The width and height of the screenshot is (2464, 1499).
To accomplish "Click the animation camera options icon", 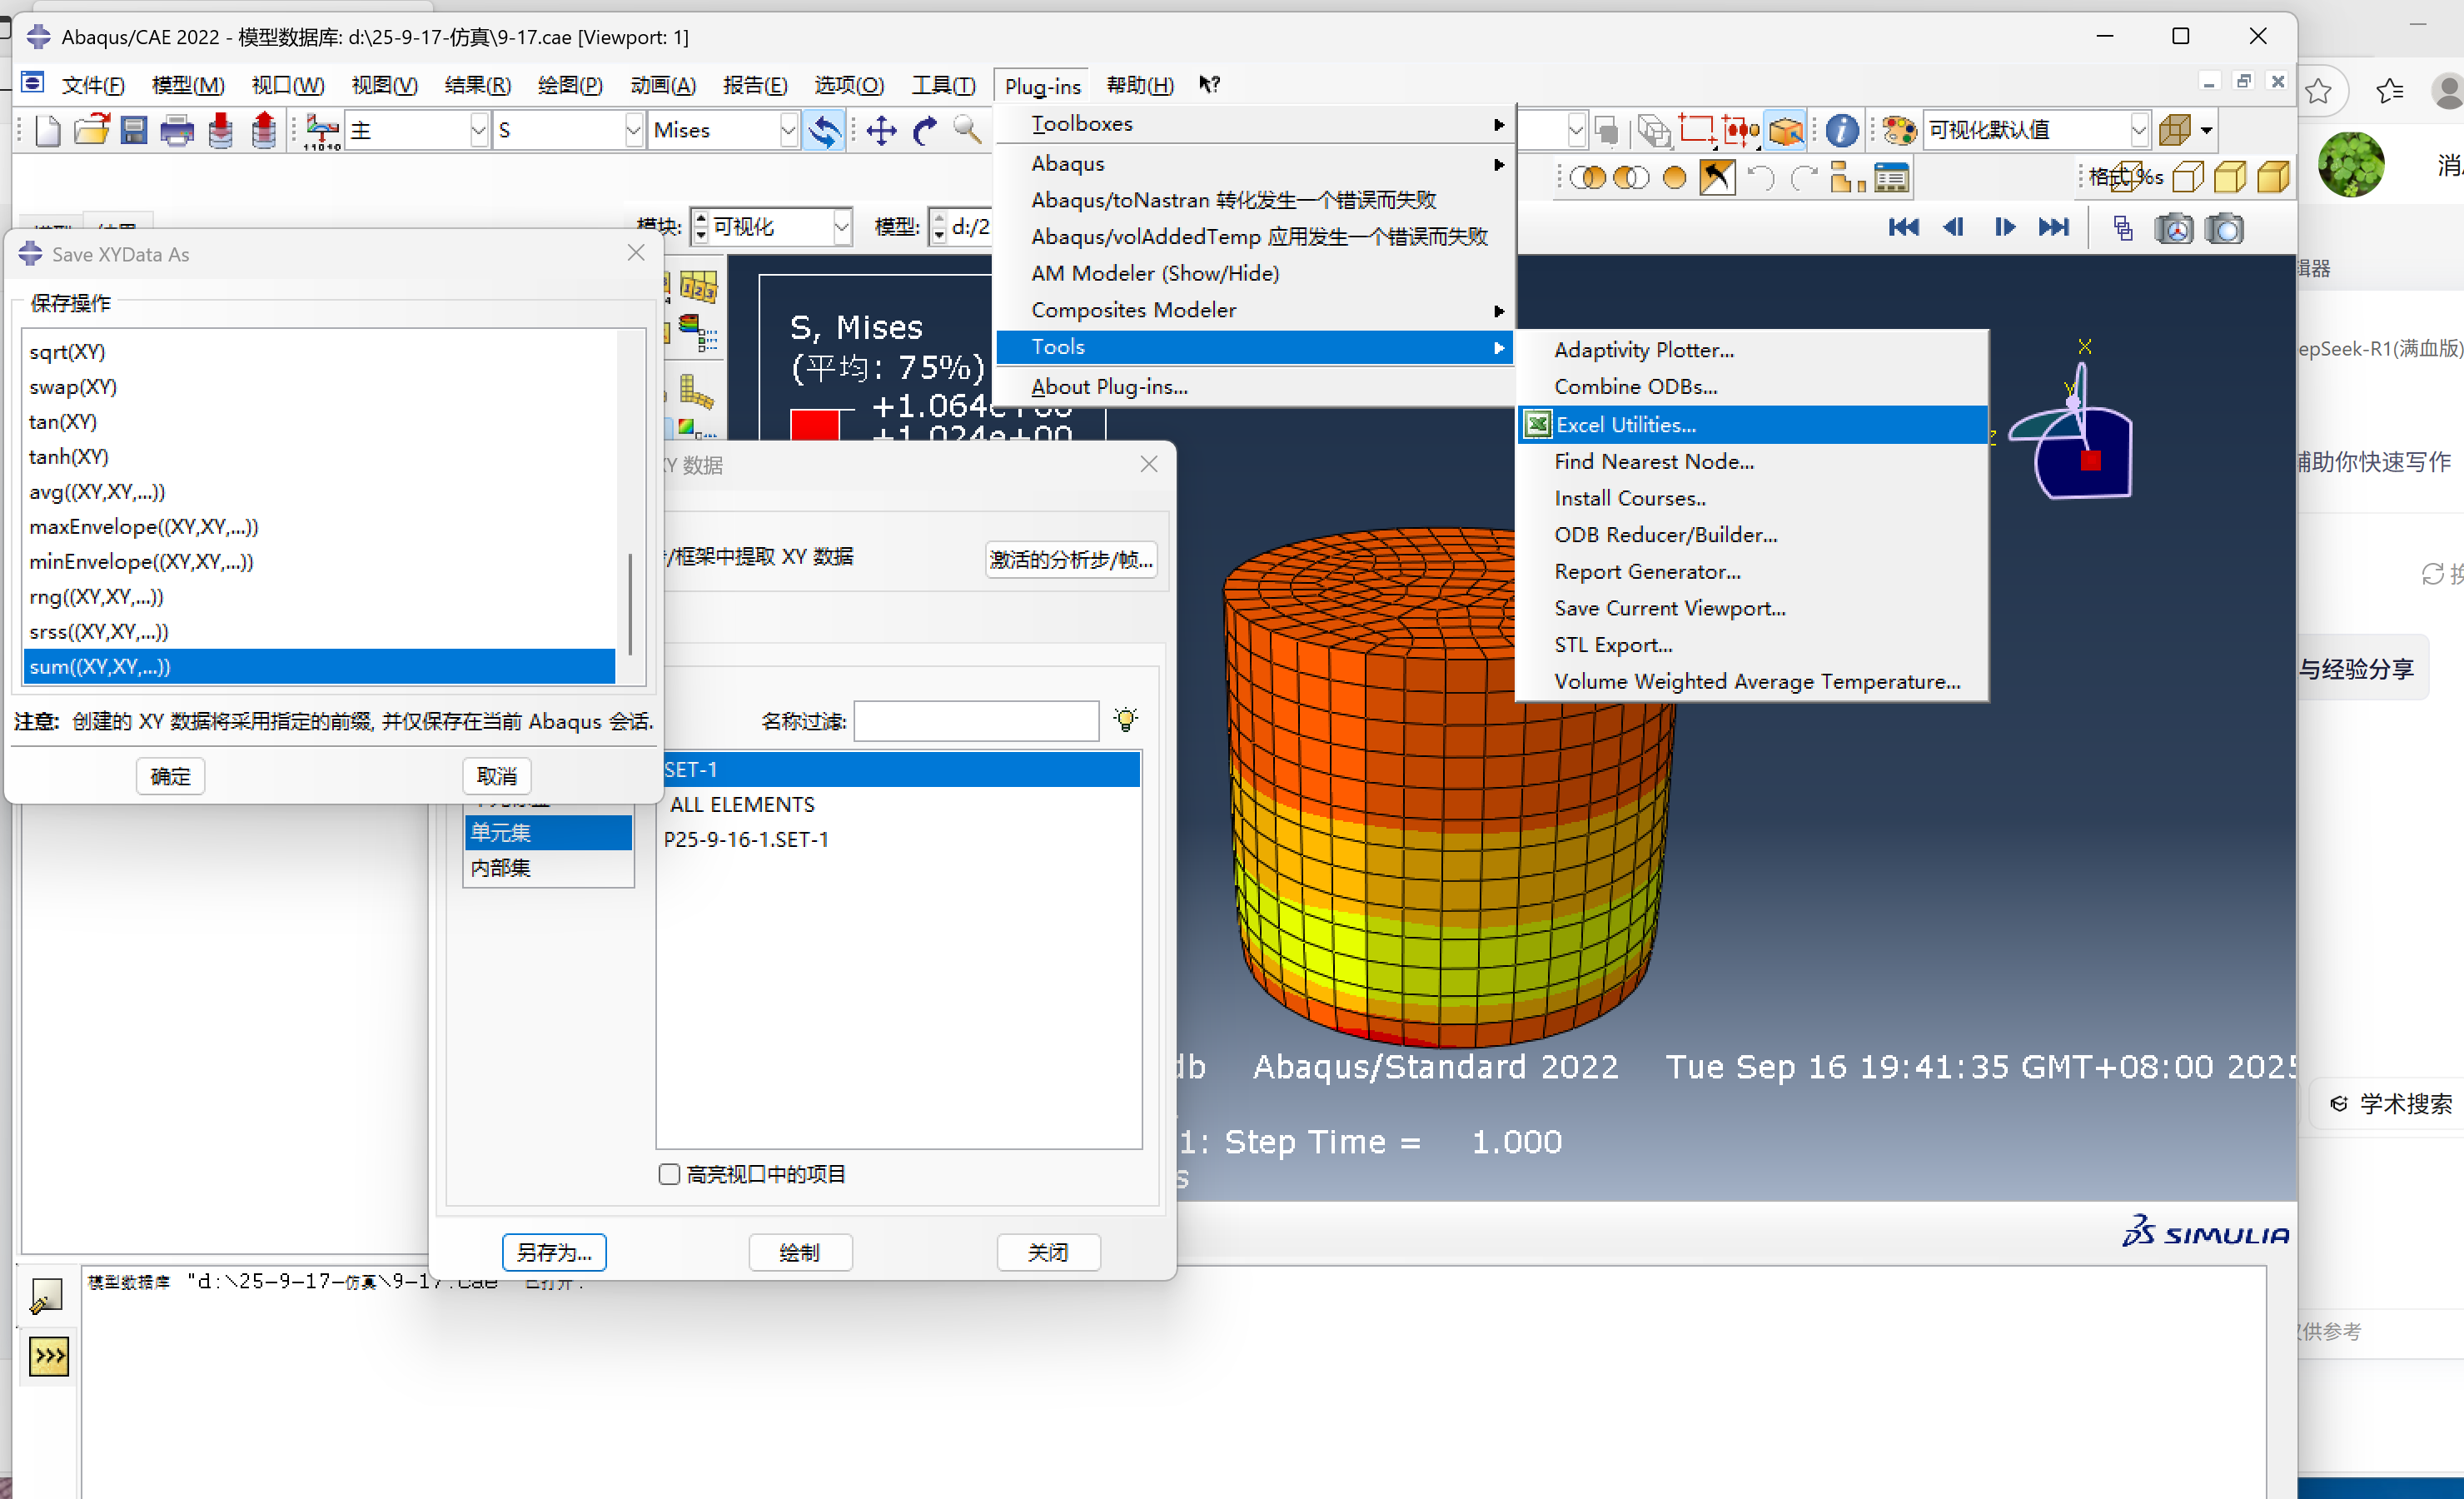I will point(2174,229).
